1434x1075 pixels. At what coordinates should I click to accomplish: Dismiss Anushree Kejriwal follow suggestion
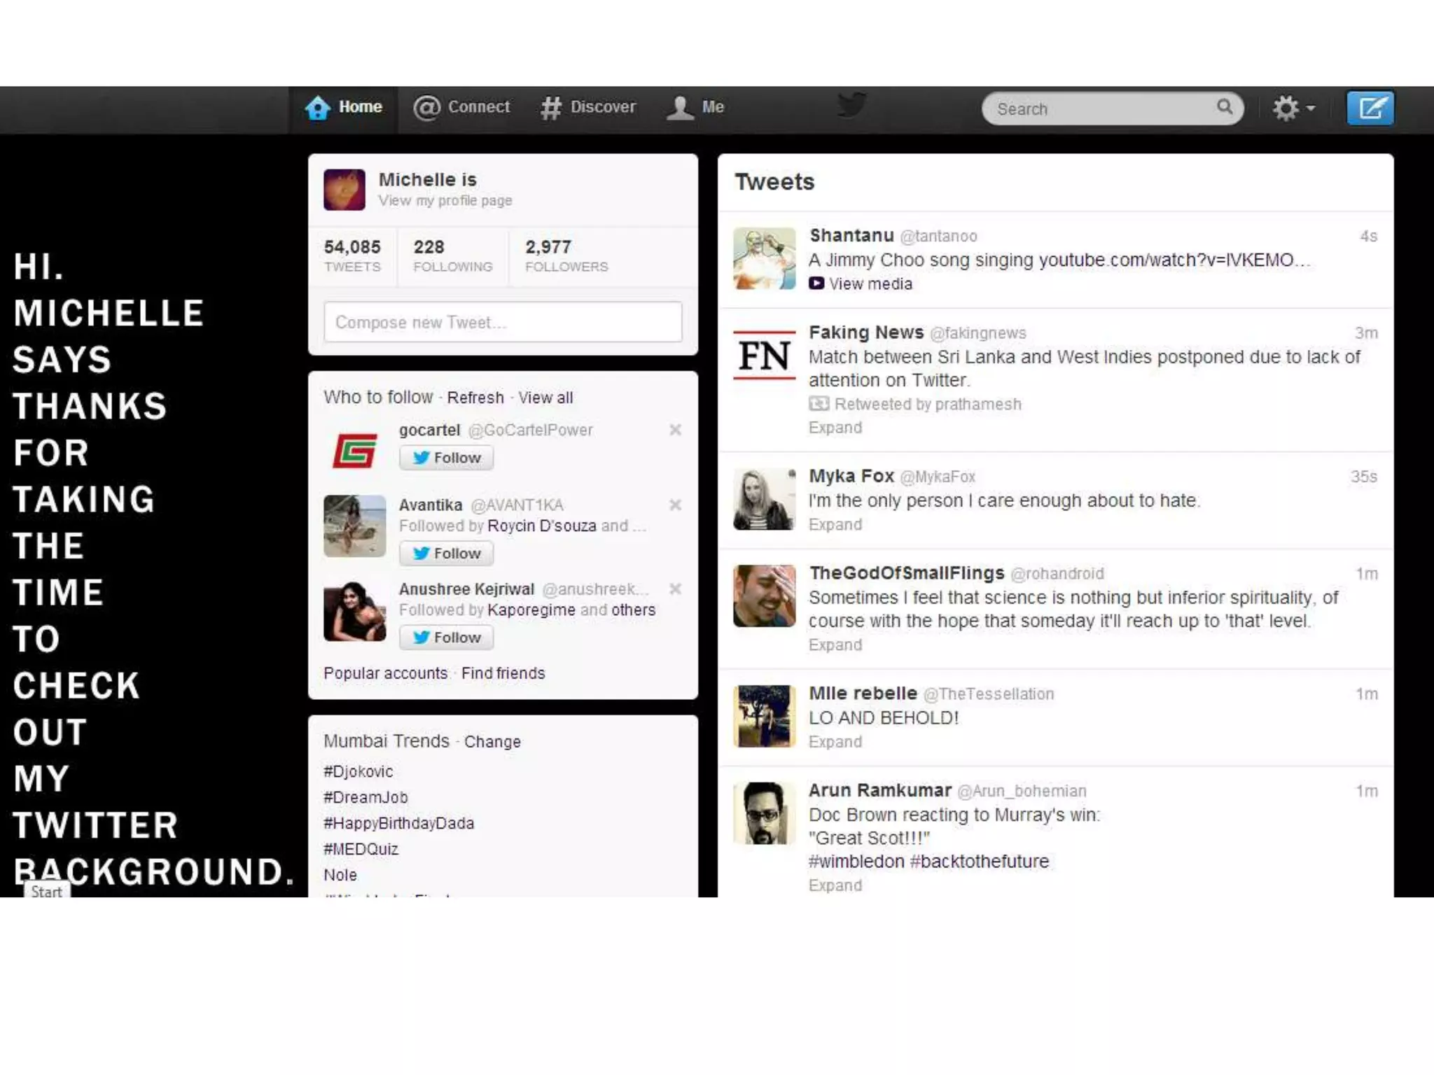675,589
